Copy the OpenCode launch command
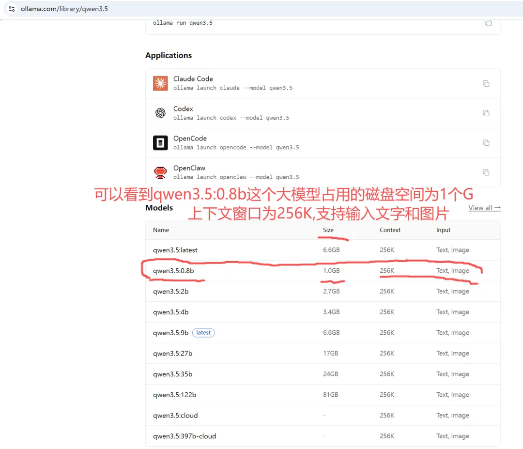This screenshot has width=523, height=449. tap(486, 143)
